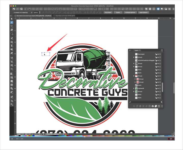Image resolution: width=183 pixels, height=150 pixels.
Task: Click the Redo arrow next to Undo
Action: [18, 9]
